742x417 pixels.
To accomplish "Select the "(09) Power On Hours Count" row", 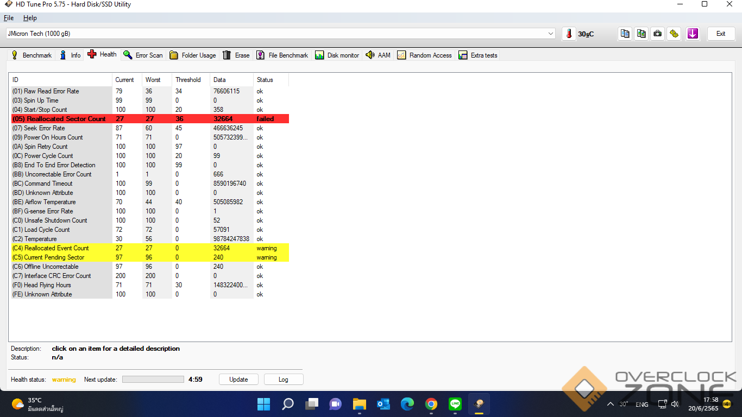I will [x=150, y=137].
